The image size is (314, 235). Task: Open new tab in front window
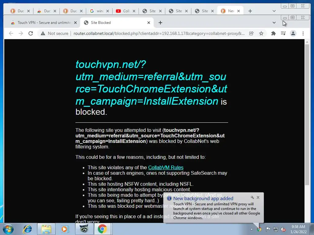click(x=160, y=23)
